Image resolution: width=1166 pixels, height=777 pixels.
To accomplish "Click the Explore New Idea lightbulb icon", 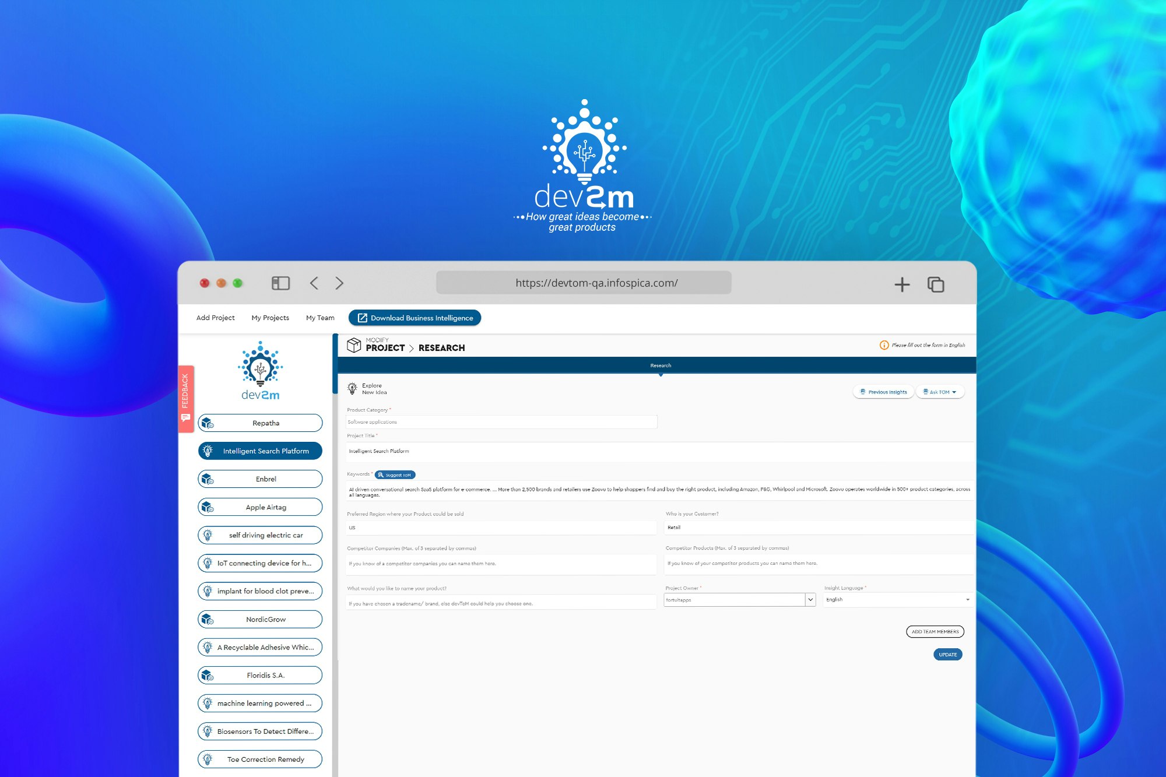I will (x=352, y=388).
